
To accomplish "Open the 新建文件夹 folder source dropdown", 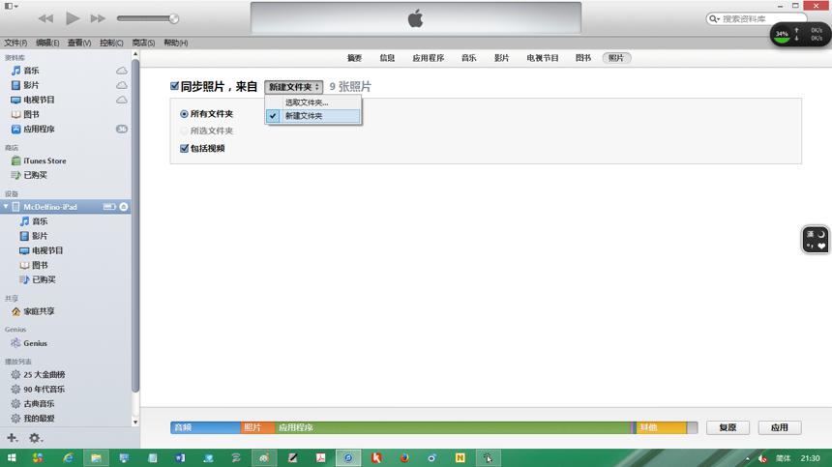I will pos(293,87).
